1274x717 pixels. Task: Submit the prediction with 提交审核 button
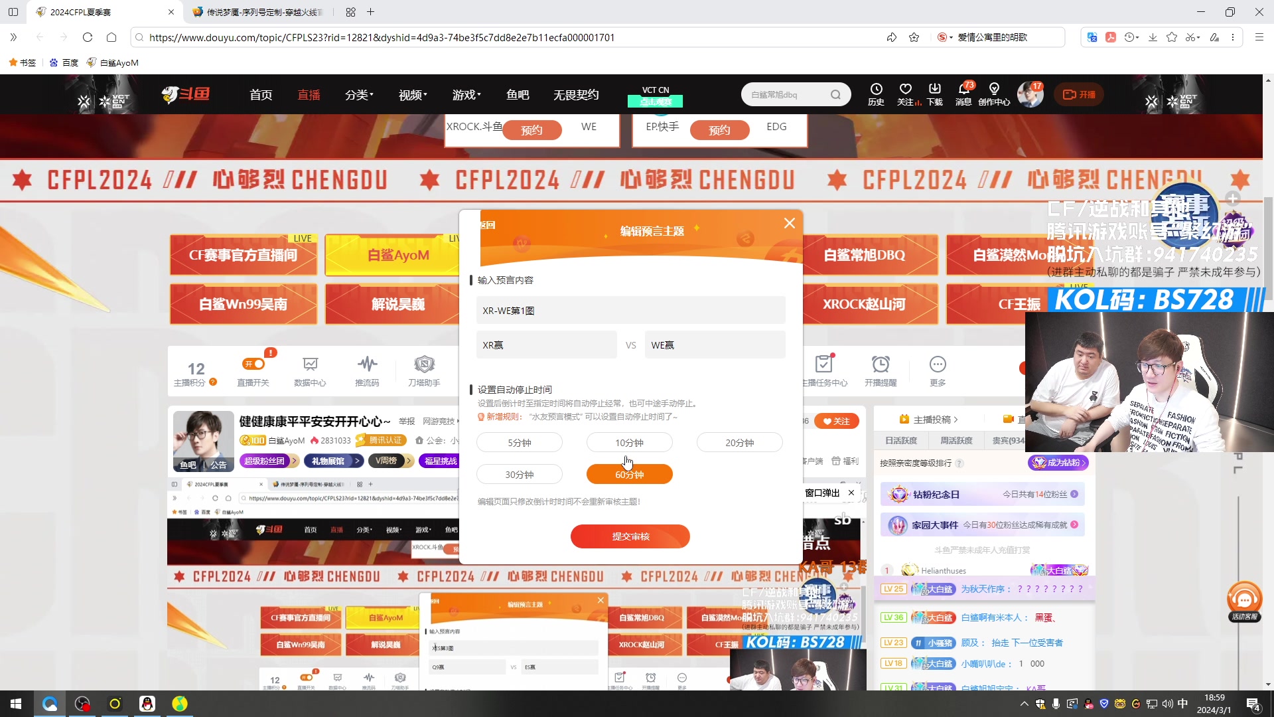click(630, 536)
